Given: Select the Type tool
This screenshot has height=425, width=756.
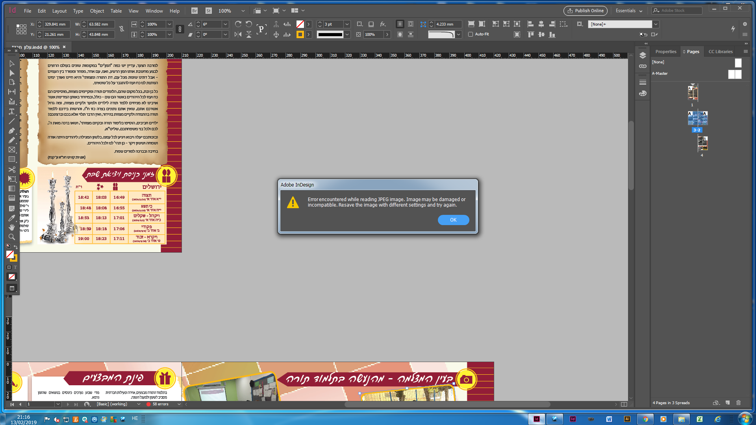Looking at the screenshot, I should (12, 111).
